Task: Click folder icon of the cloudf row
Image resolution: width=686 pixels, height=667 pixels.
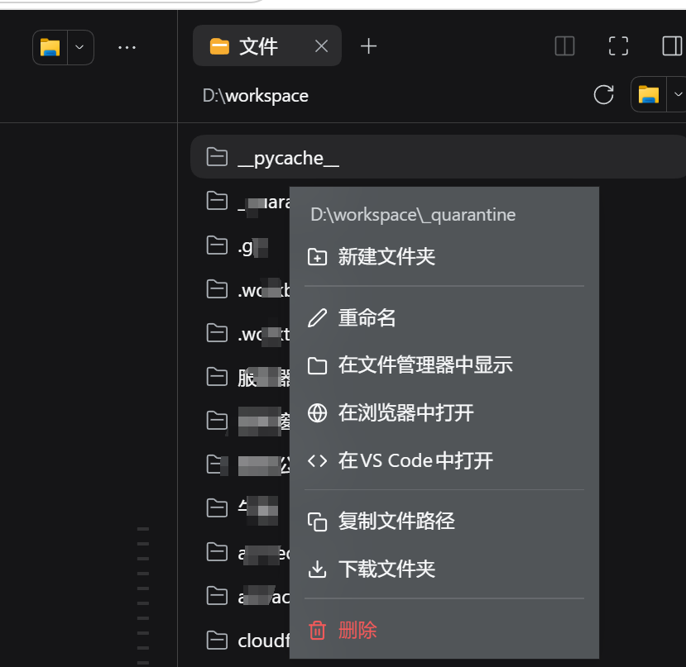Action: (217, 641)
